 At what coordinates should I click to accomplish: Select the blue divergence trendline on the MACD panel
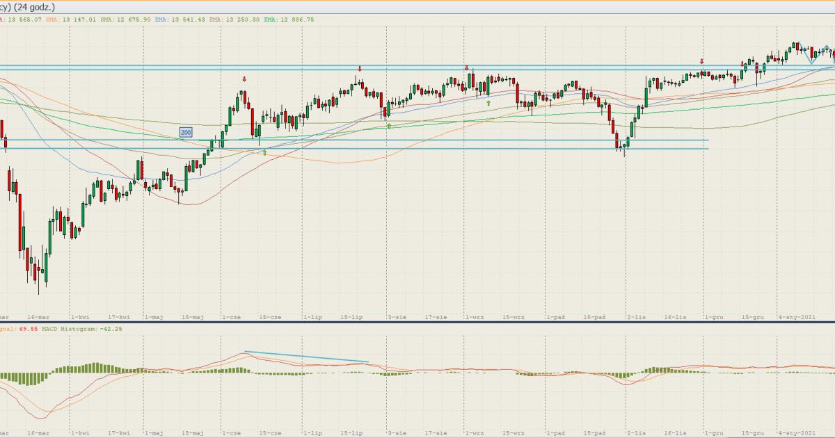pos(306,357)
